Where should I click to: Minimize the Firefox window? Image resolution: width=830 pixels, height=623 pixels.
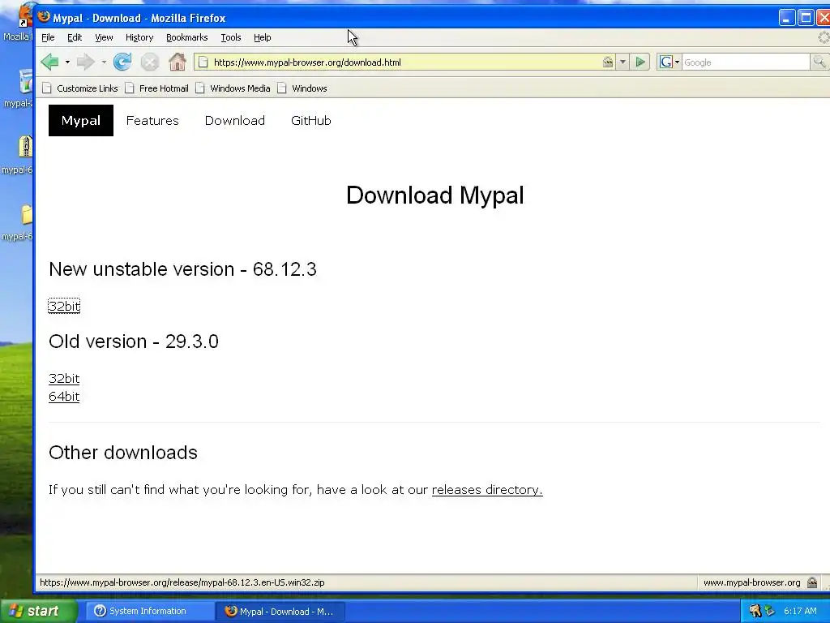[786, 18]
